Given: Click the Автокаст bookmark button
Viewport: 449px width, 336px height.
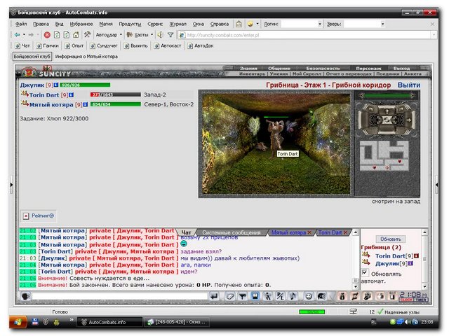Looking at the screenshot, I should point(168,45).
